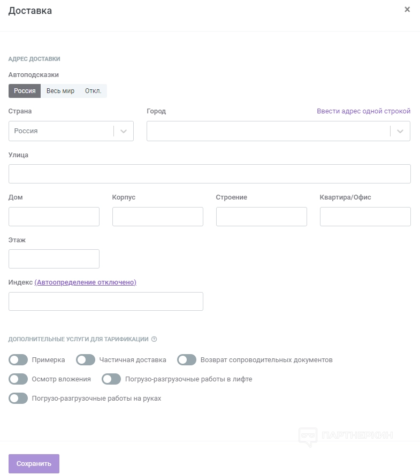
Task: Focus the Улица input field
Action: click(x=210, y=174)
